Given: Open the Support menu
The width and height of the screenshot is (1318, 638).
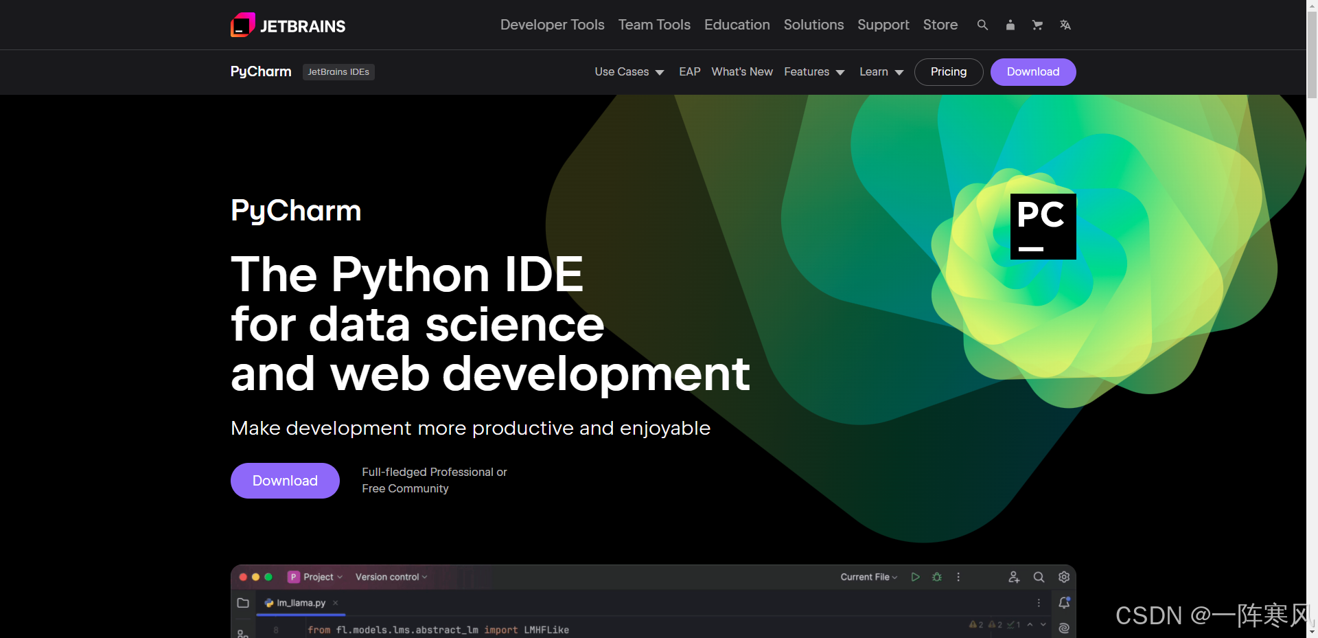Looking at the screenshot, I should tap(883, 25).
